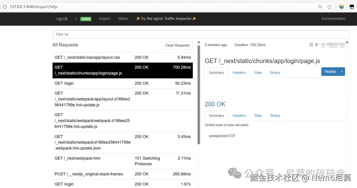Select the webpack.hot-update.json request
The height and width of the screenshot is (188, 357).
click(123, 142)
